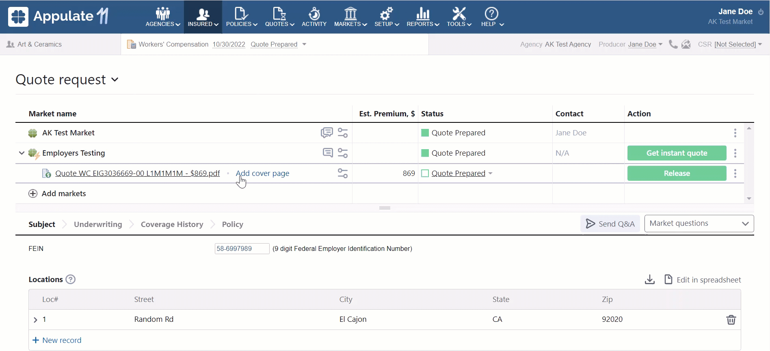
Task: Click the plus icon beside Add markets
Action: coord(33,194)
